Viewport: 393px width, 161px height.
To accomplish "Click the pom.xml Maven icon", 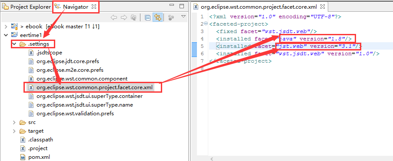I will (23, 157).
